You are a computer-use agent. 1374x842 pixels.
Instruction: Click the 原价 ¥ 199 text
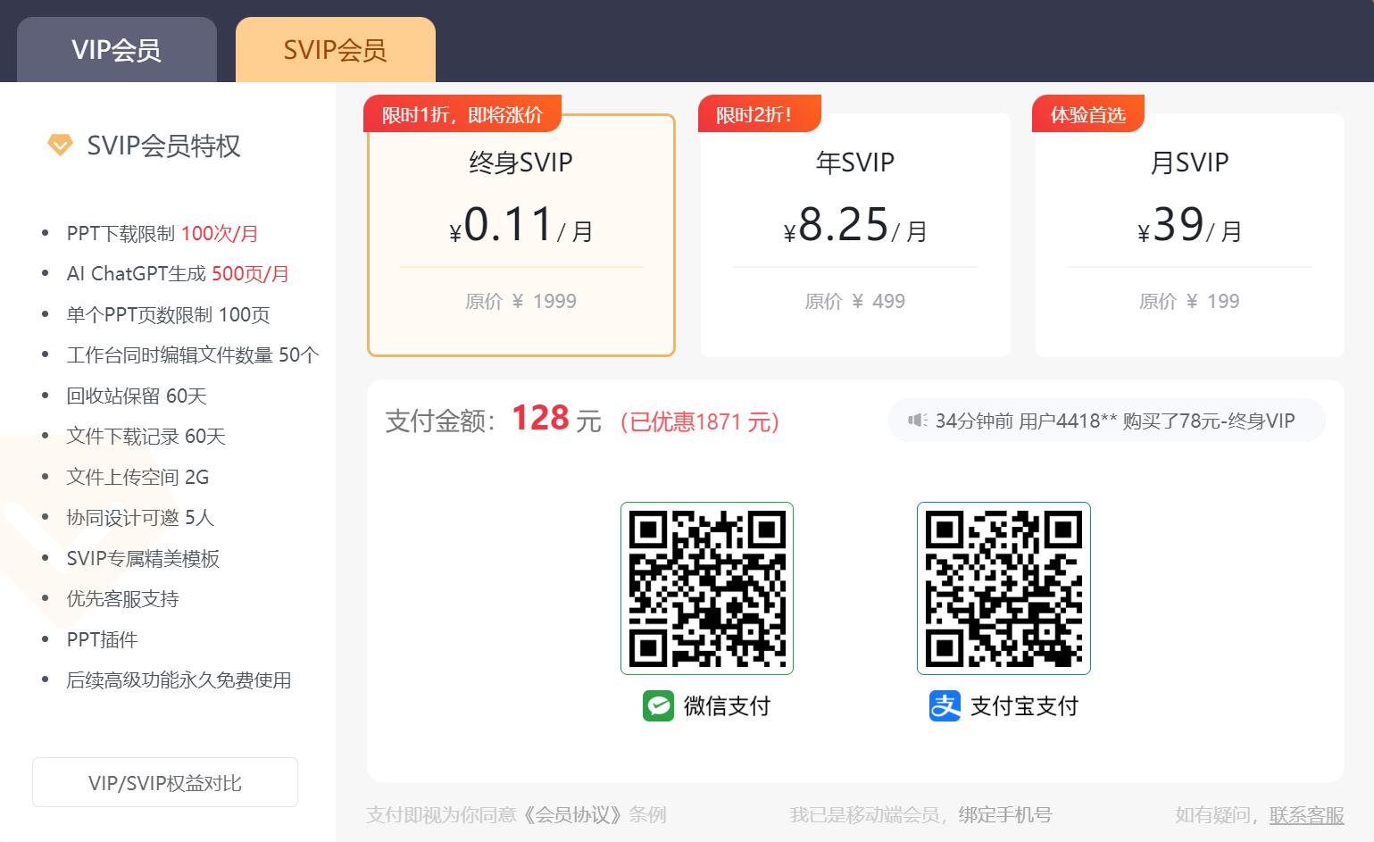coord(1189,302)
